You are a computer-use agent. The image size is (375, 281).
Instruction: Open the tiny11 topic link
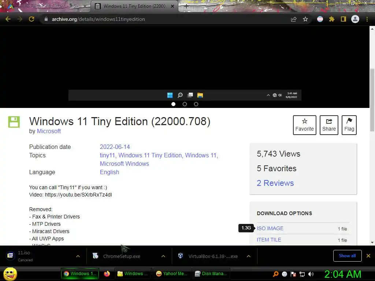tap(108, 155)
